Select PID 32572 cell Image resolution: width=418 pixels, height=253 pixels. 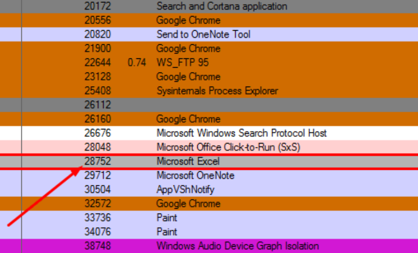click(x=98, y=204)
